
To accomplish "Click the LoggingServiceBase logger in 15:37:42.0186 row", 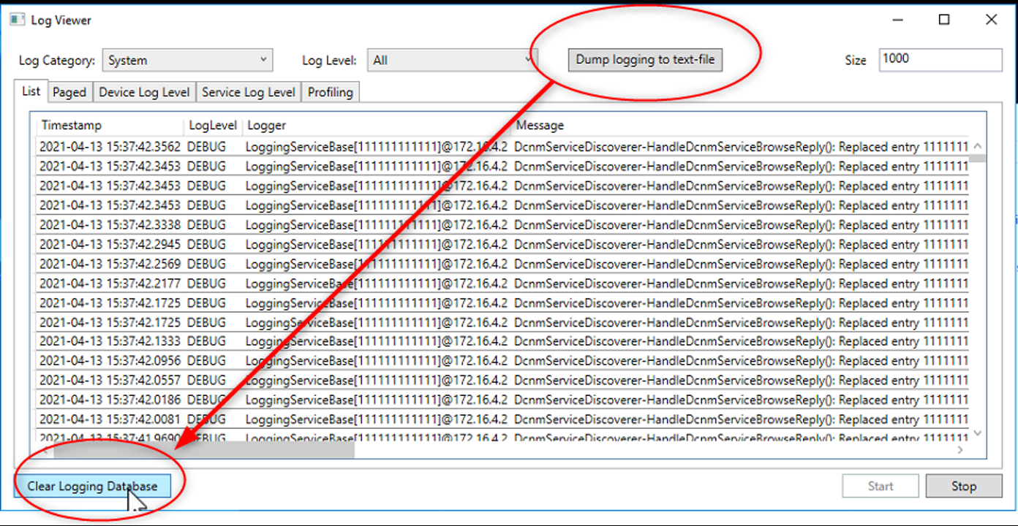I will [377, 400].
